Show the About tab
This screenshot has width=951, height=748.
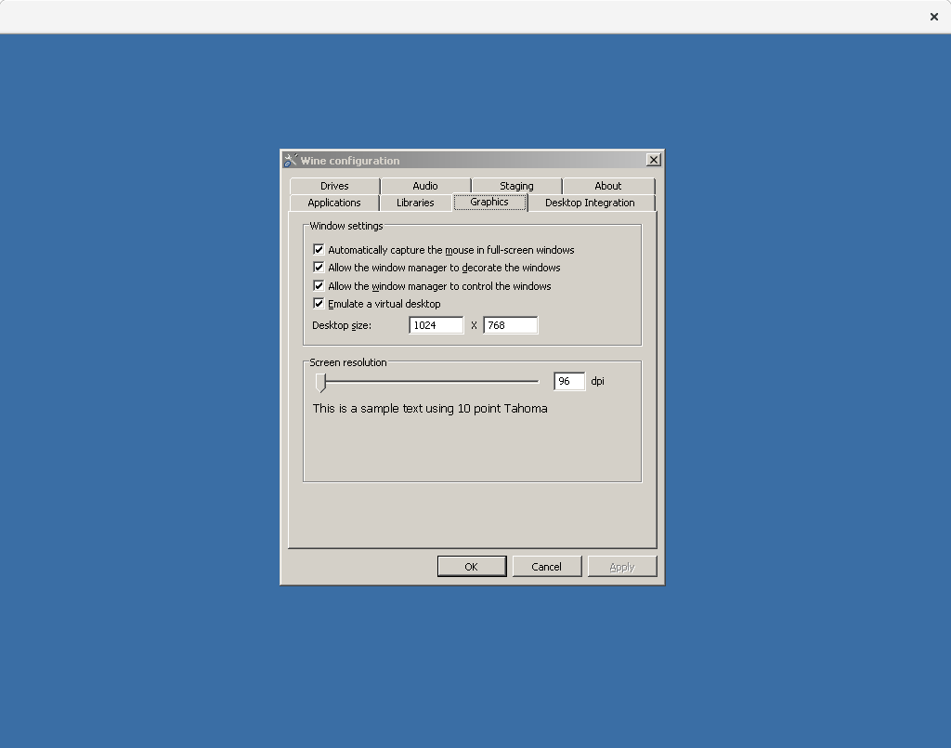tap(608, 186)
